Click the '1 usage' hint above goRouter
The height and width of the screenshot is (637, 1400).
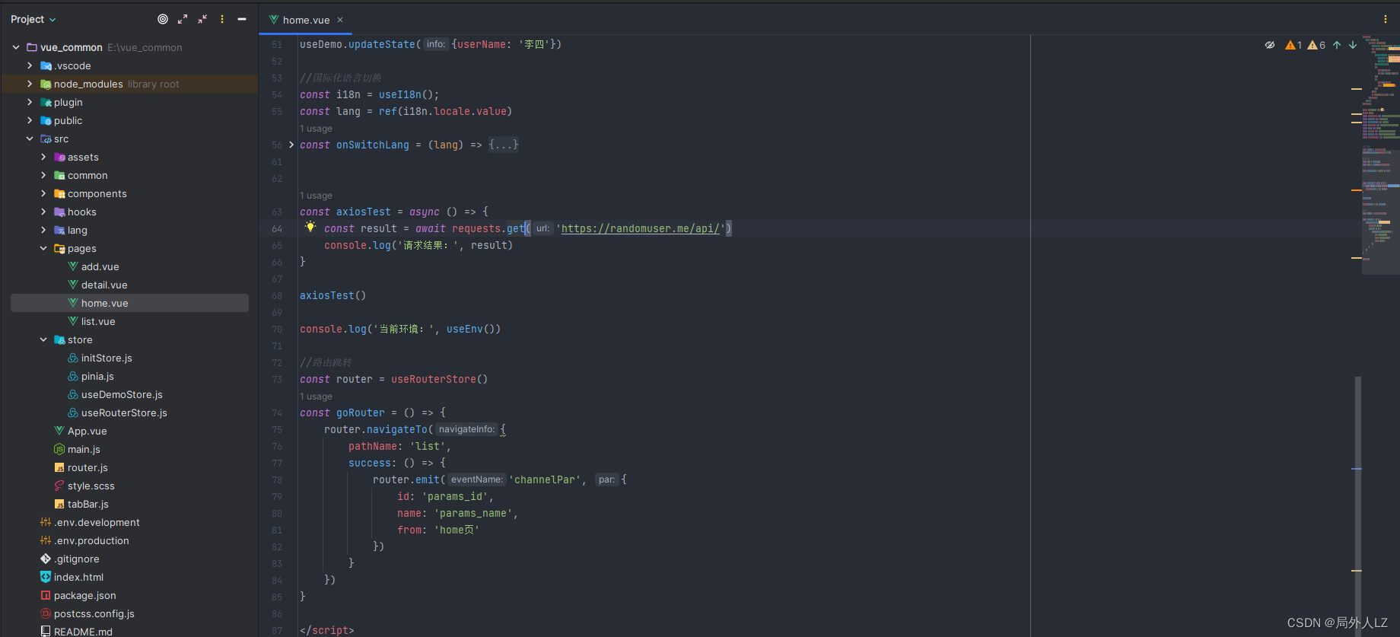(x=316, y=397)
